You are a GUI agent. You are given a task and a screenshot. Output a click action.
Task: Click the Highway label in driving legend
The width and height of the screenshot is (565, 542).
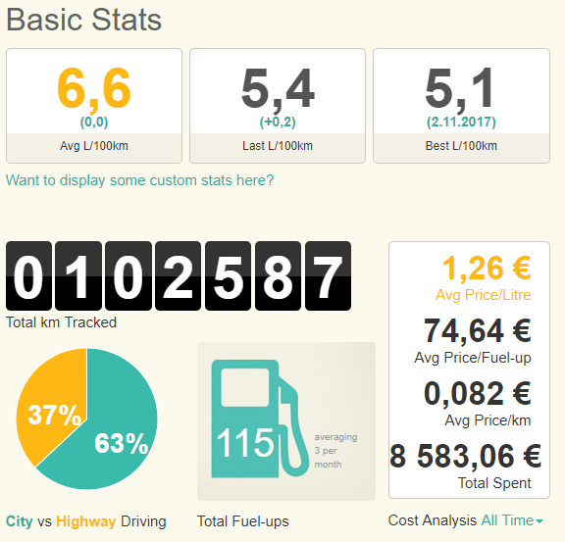[85, 521]
